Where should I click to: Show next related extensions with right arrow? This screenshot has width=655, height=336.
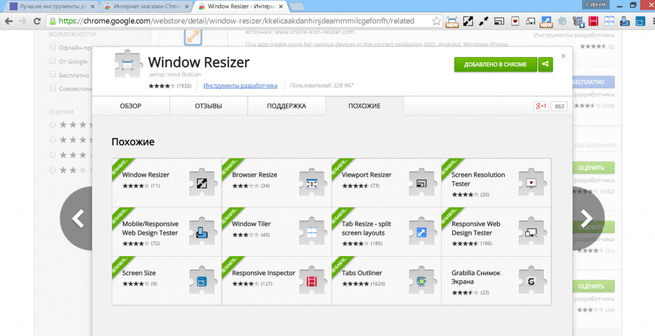[x=587, y=218]
